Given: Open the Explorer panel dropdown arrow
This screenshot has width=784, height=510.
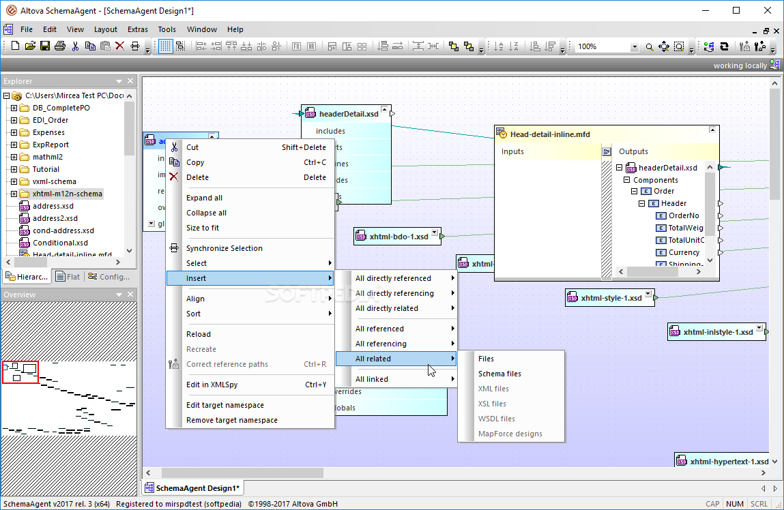Looking at the screenshot, I should point(119,81).
